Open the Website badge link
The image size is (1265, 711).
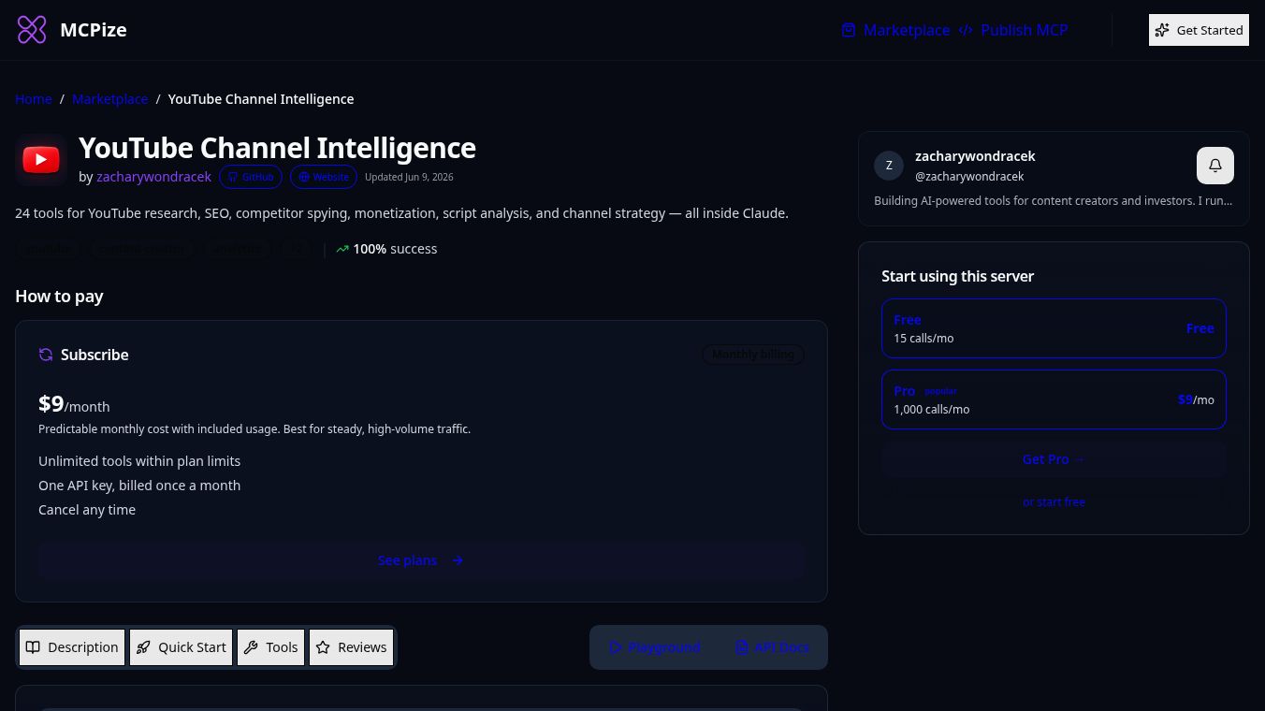click(x=324, y=177)
